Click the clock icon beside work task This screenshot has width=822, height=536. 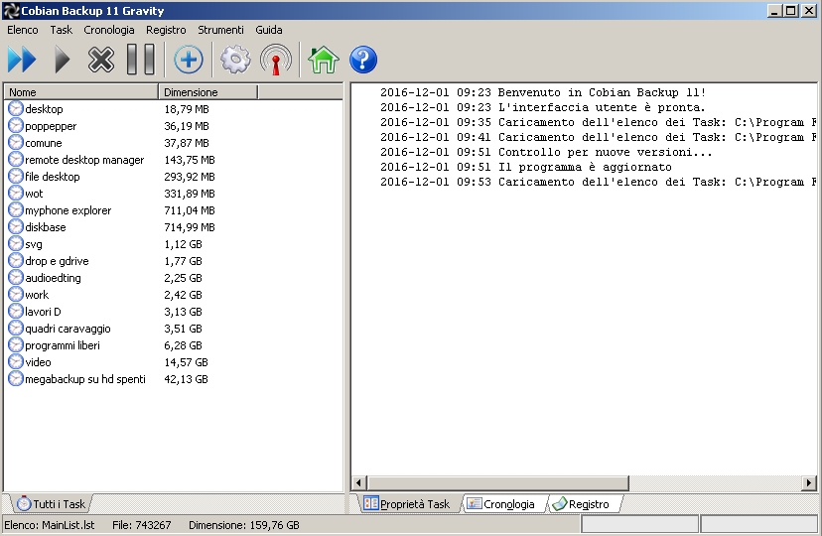(x=16, y=295)
